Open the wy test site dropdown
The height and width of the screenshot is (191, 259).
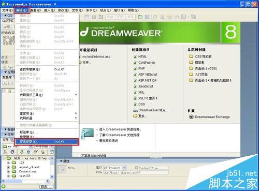coord(31,146)
